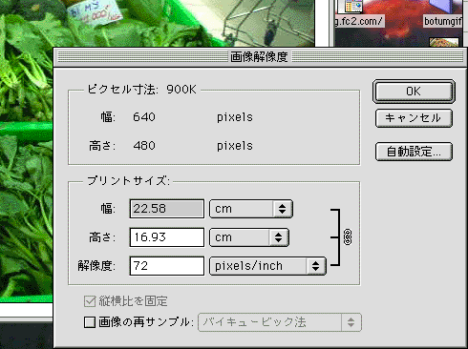
Task: Click the プリントサイズ: group label
Action: click(129, 181)
